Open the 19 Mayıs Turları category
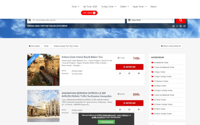The image size is (200, 125). (x=160, y=86)
